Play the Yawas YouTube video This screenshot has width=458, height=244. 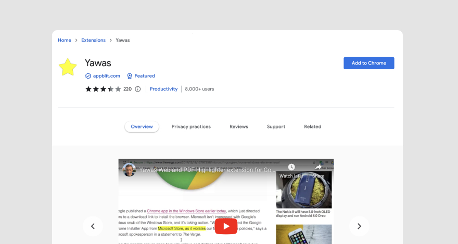pos(226,226)
